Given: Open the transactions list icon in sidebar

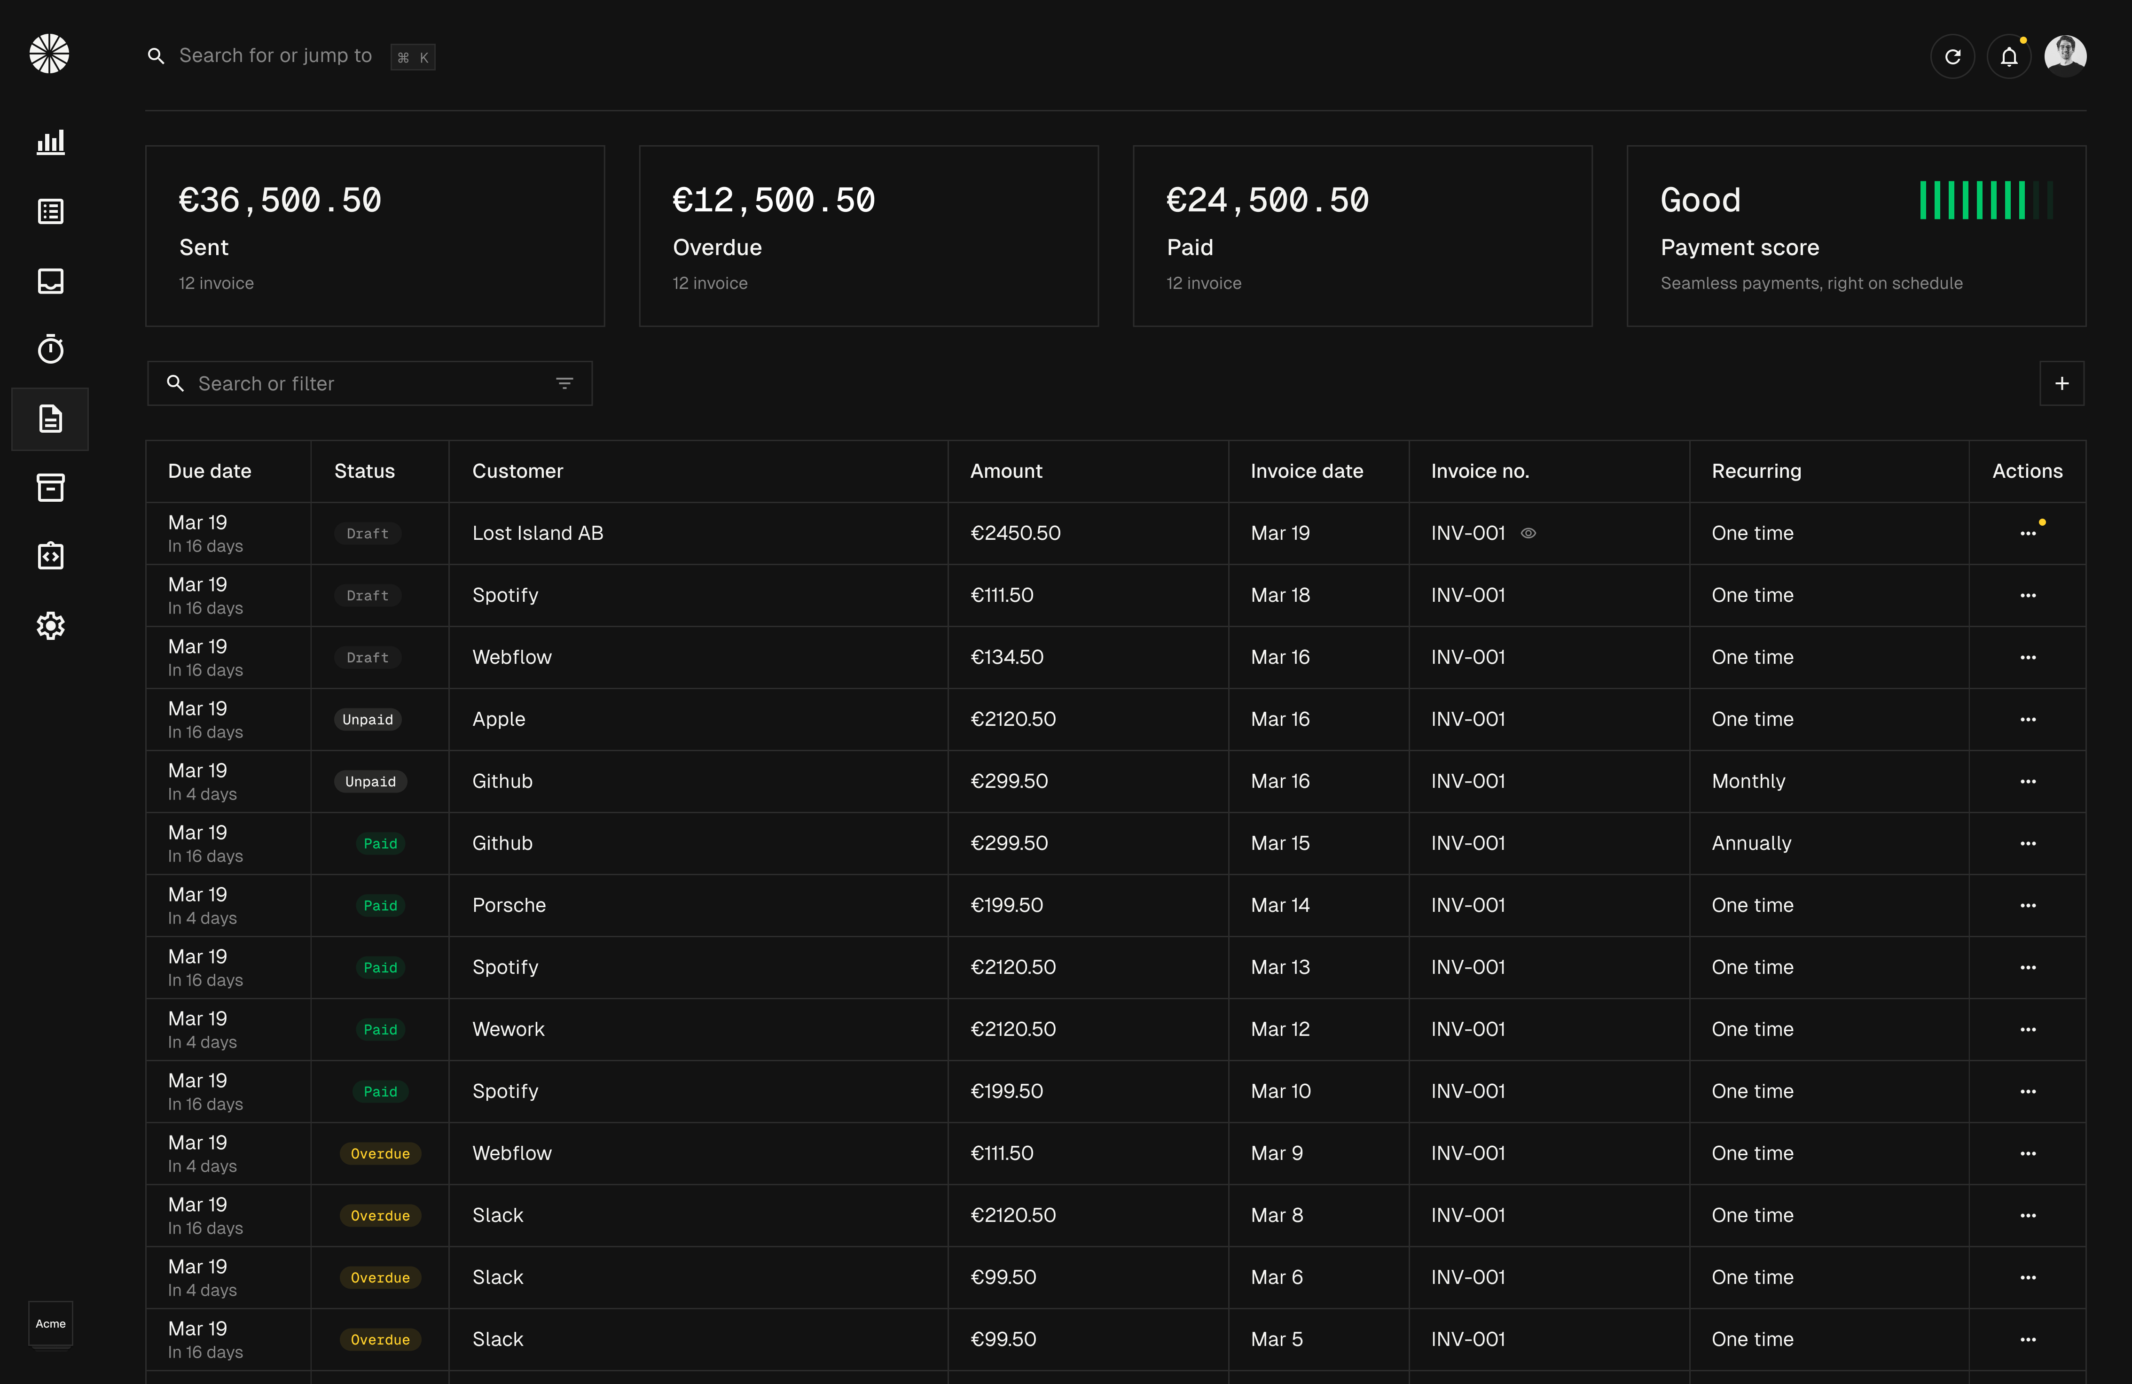Looking at the screenshot, I should pyautogui.click(x=50, y=211).
